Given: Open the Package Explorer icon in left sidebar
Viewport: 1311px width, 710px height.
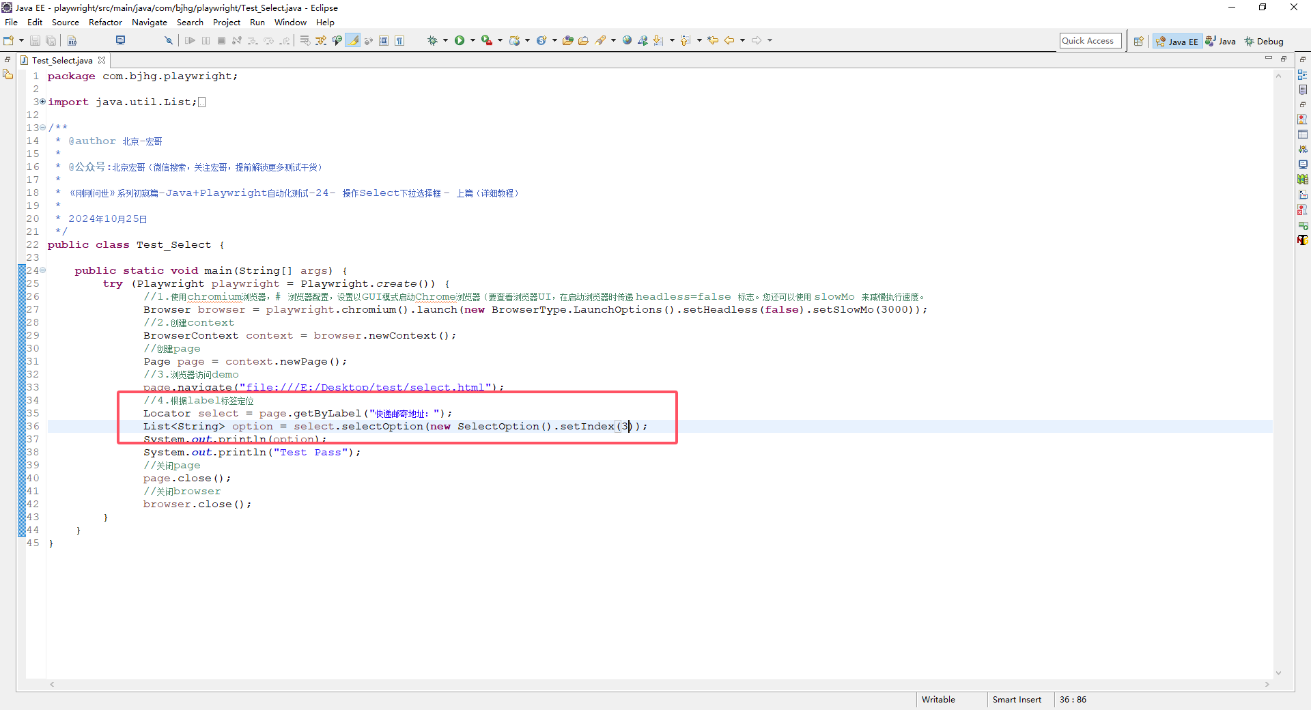Looking at the screenshot, I should tap(8, 74).
